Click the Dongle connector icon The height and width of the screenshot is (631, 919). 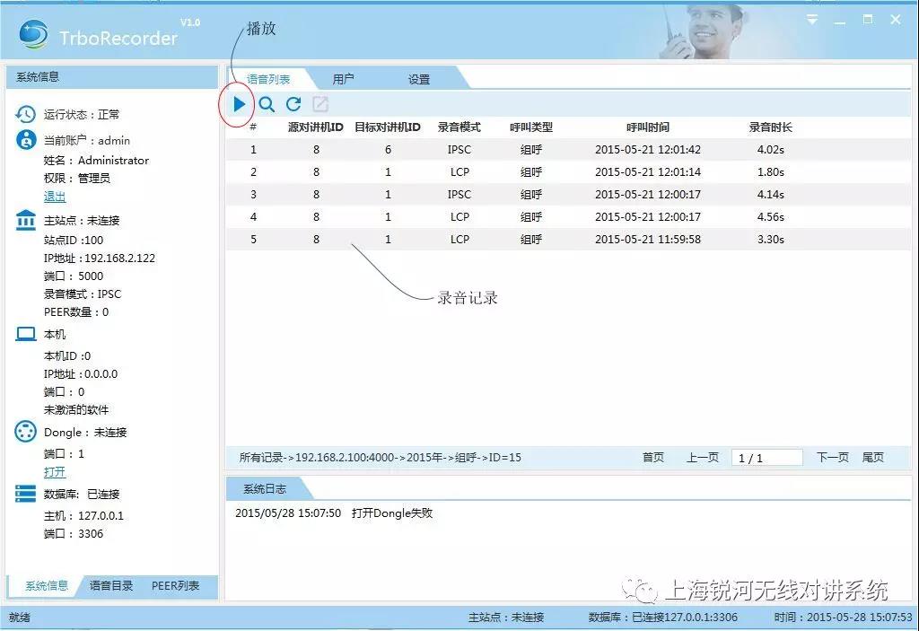26,432
